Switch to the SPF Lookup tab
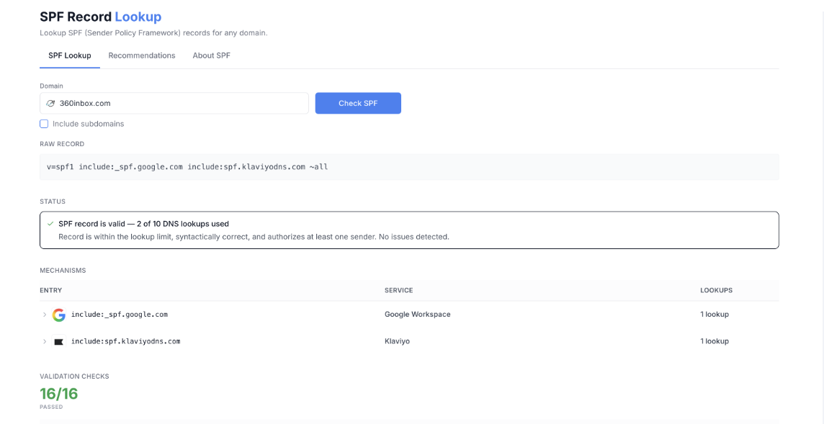824x424 pixels. (x=69, y=55)
